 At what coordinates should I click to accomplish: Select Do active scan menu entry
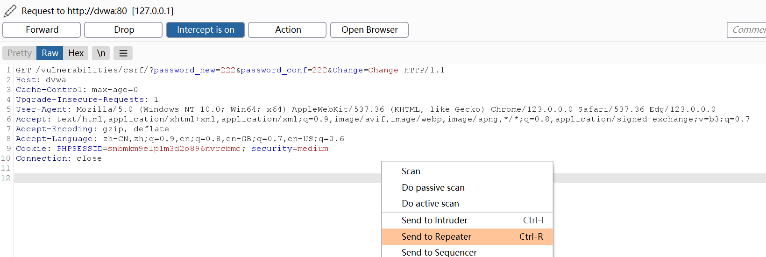(430, 204)
